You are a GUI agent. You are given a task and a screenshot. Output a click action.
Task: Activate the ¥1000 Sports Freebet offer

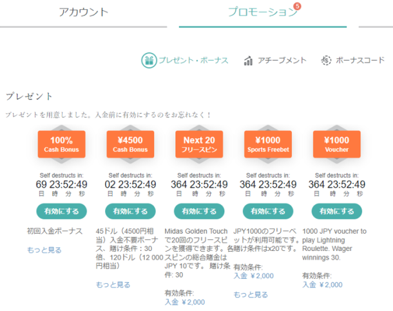click(268, 212)
